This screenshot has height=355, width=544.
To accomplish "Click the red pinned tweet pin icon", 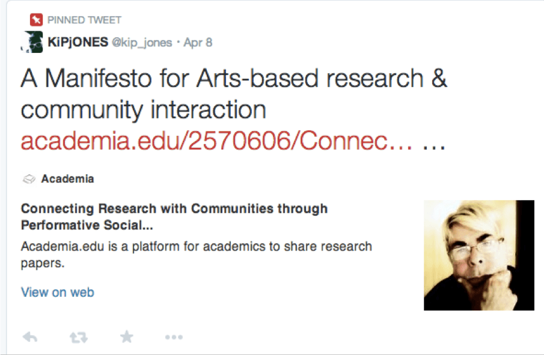I will [36, 20].
